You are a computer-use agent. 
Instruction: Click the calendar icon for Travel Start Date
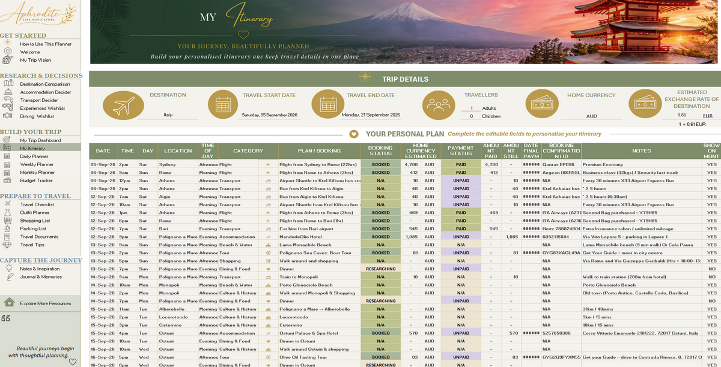pyautogui.click(x=223, y=104)
